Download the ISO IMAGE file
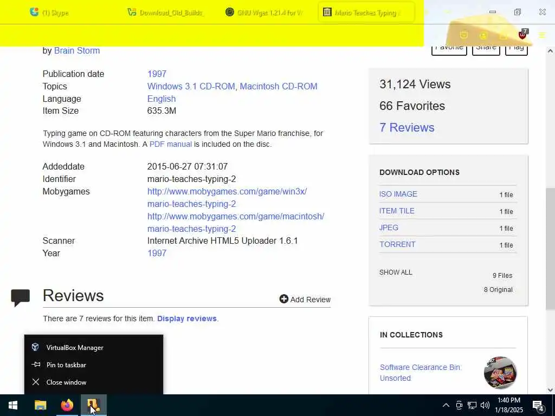Screen dimensions: 555x416 tap(398, 194)
